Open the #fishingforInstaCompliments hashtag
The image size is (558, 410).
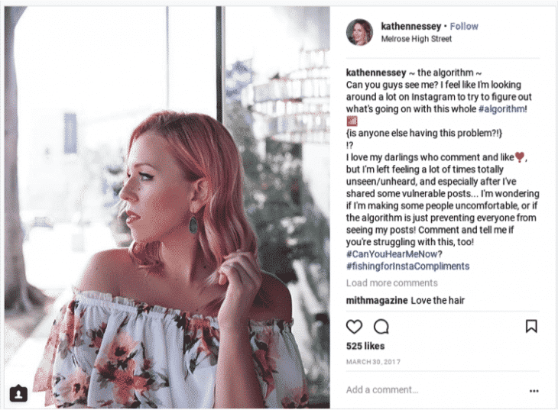pyautogui.click(x=407, y=266)
